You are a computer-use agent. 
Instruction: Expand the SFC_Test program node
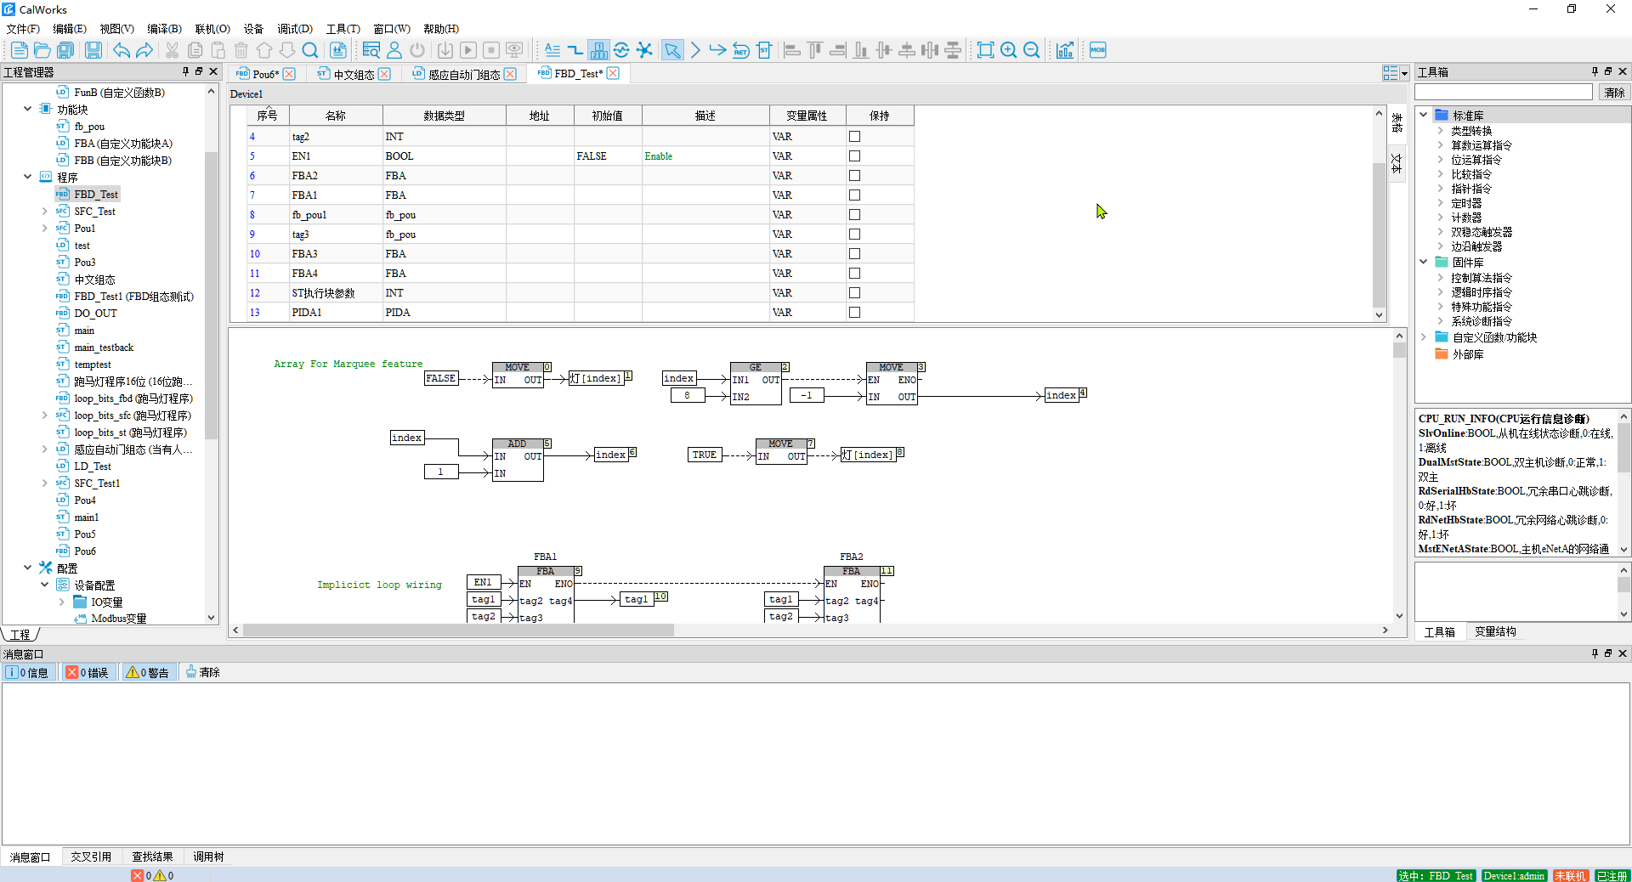click(x=45, y=211)
